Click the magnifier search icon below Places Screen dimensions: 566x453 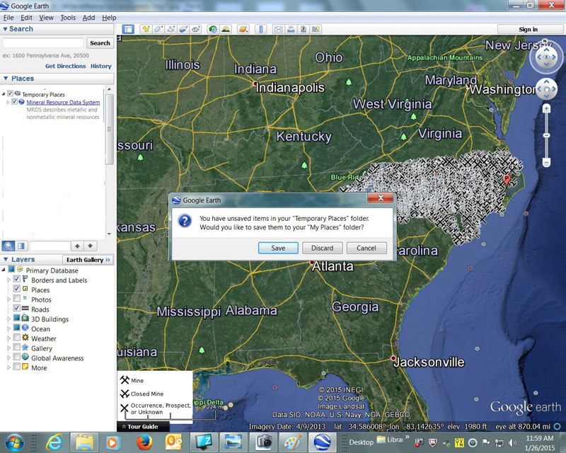coord(8,246)
